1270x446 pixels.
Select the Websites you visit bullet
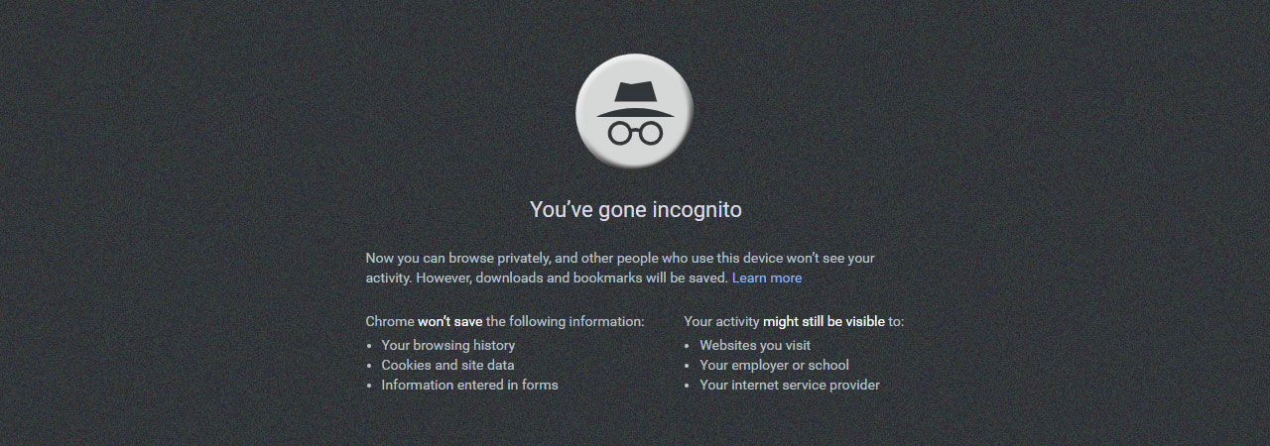[755, 345]
